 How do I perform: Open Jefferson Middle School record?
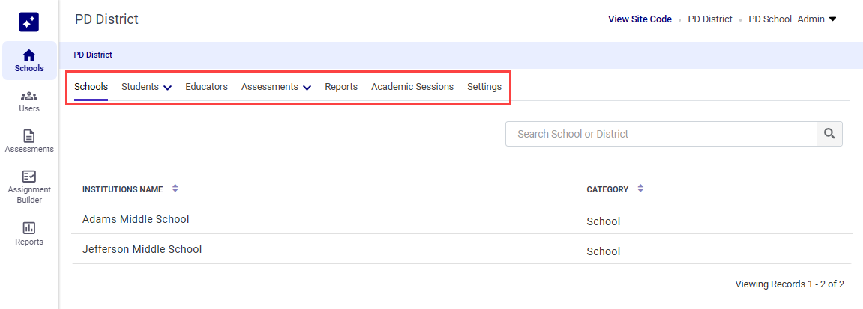click(142, 249)
